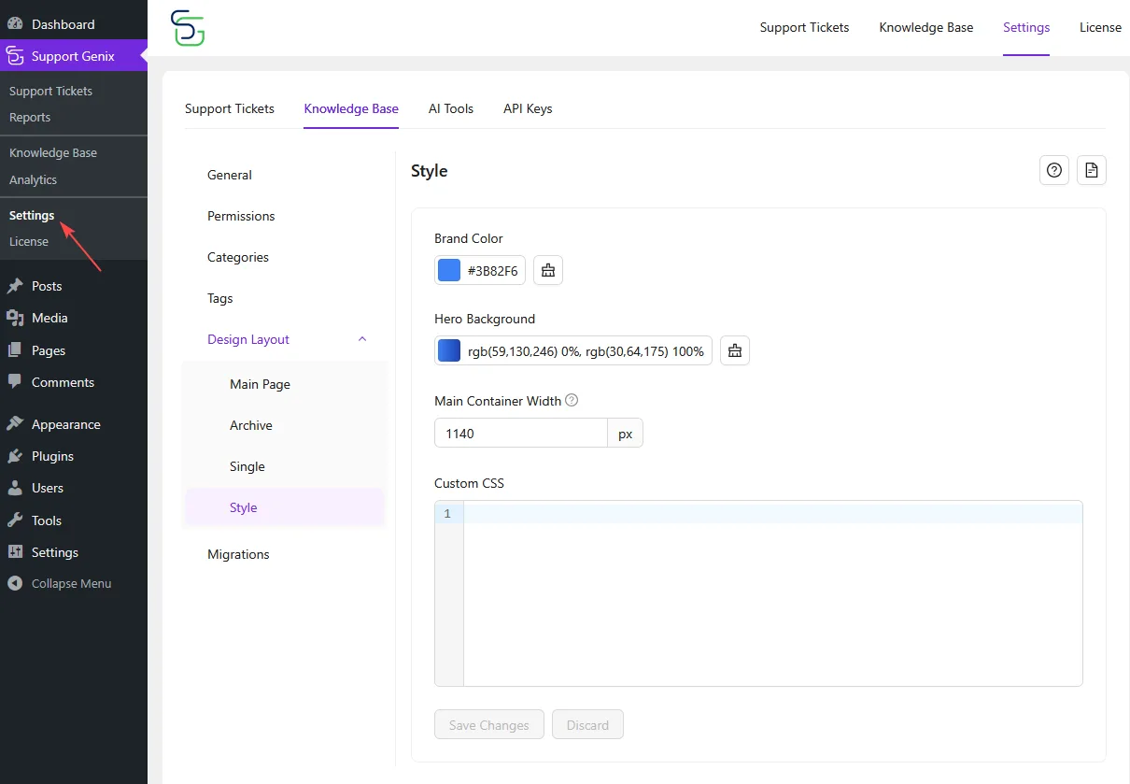The image size is (1130, 784).
Task: Open the px unit selector
Action: (625, 434)
